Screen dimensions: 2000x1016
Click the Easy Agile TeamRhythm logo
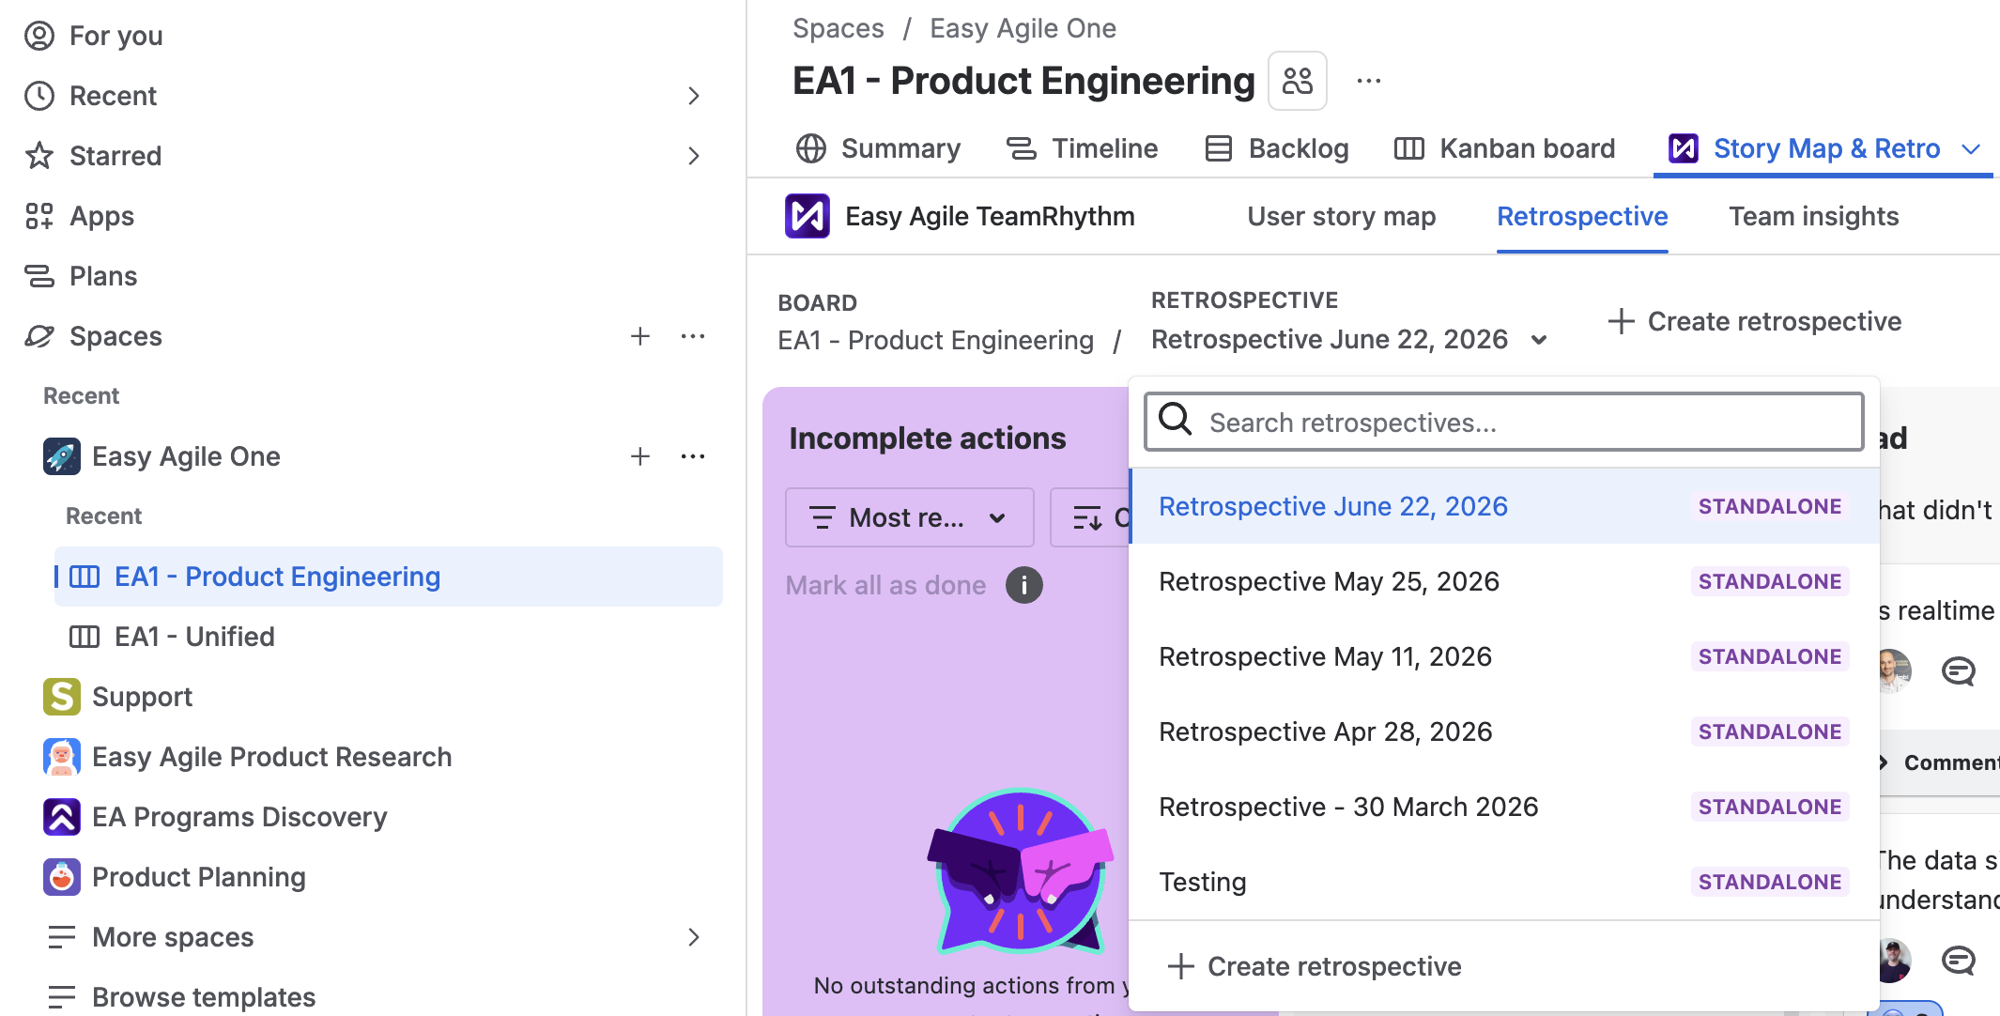pos(808,216)
